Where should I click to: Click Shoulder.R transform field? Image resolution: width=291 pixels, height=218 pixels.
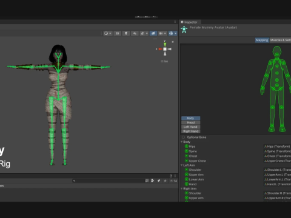(277, 193)
